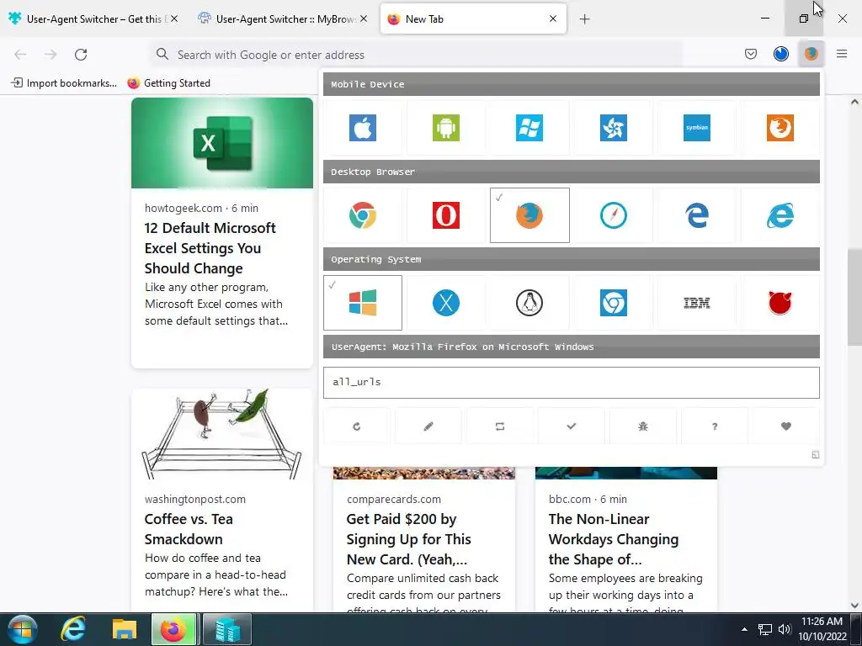
Task: Select the New Tab browser tab
Action: tap(473, 19)
